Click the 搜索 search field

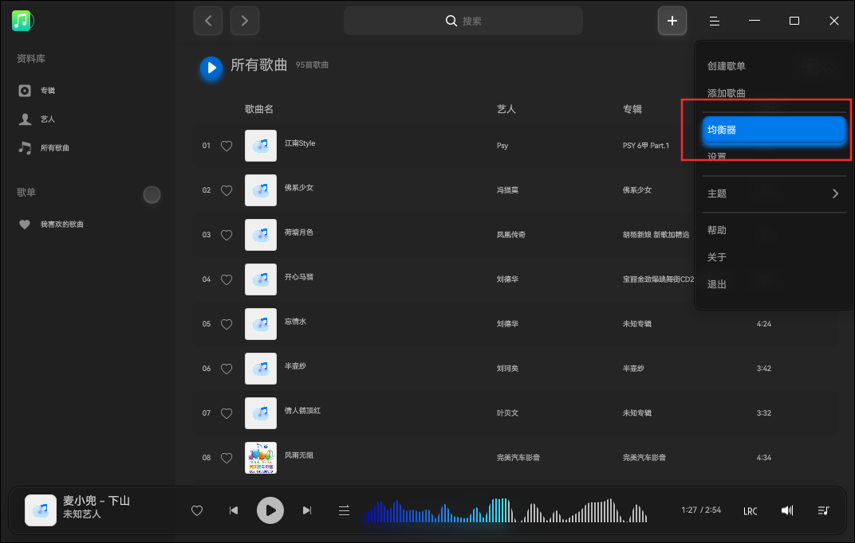tap(463, 21)
